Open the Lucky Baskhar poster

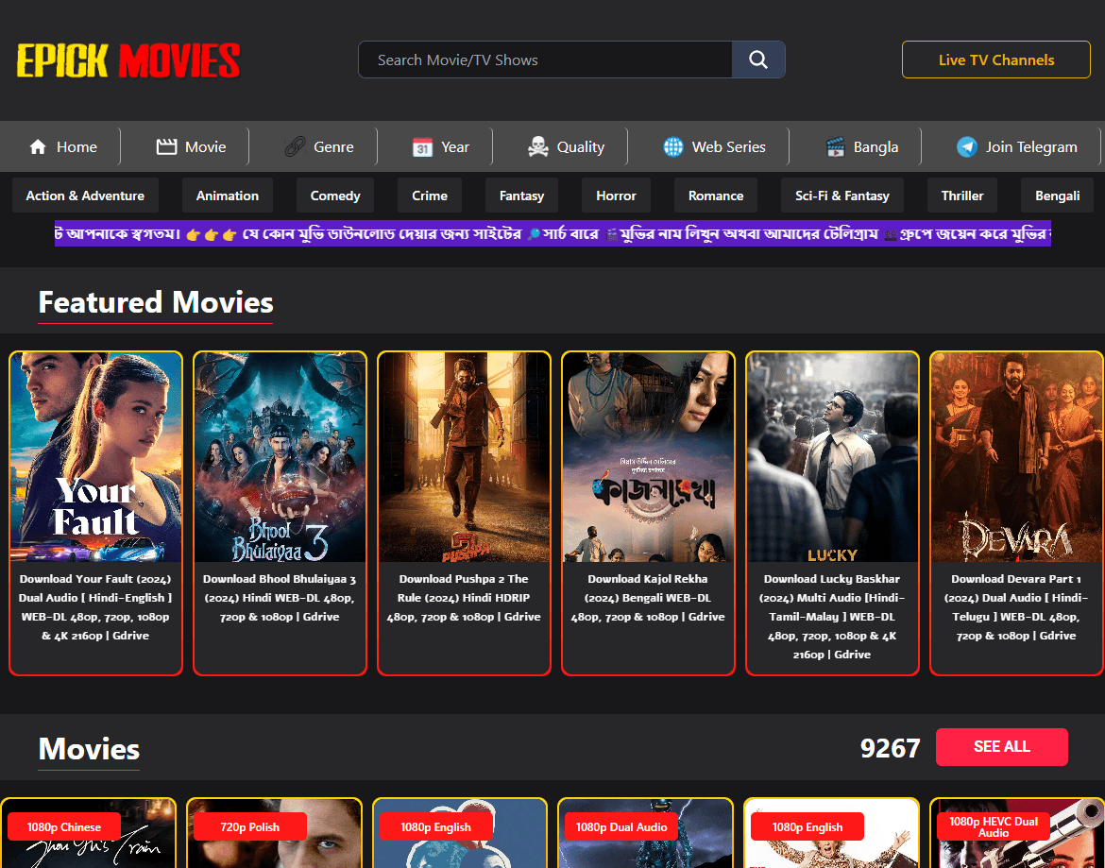[x=832, y=456]
